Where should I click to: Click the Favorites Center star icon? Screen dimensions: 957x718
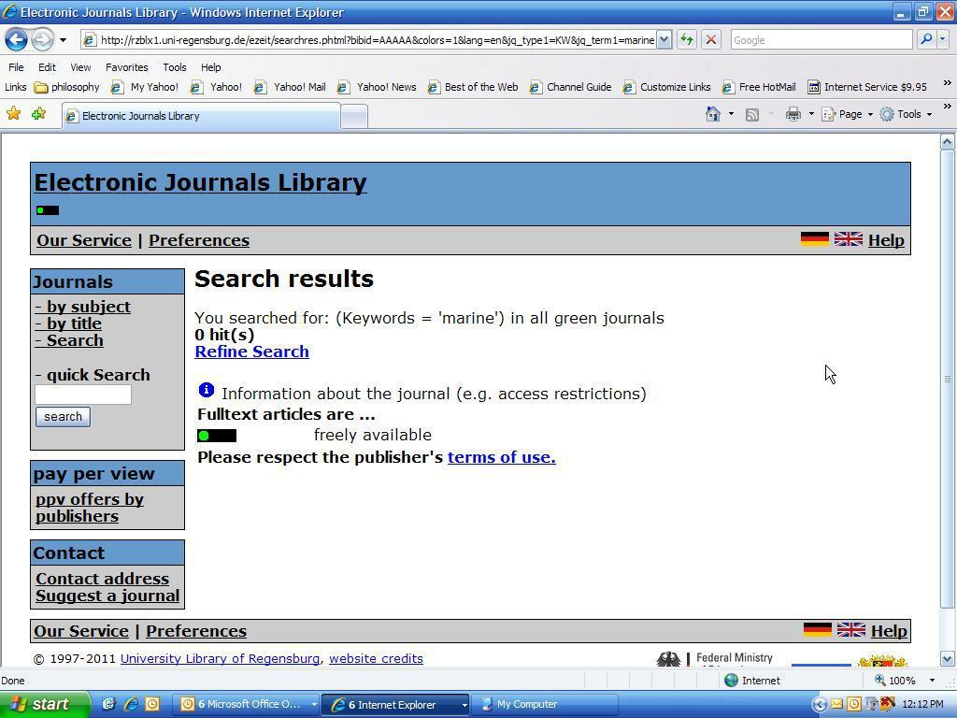13,113
